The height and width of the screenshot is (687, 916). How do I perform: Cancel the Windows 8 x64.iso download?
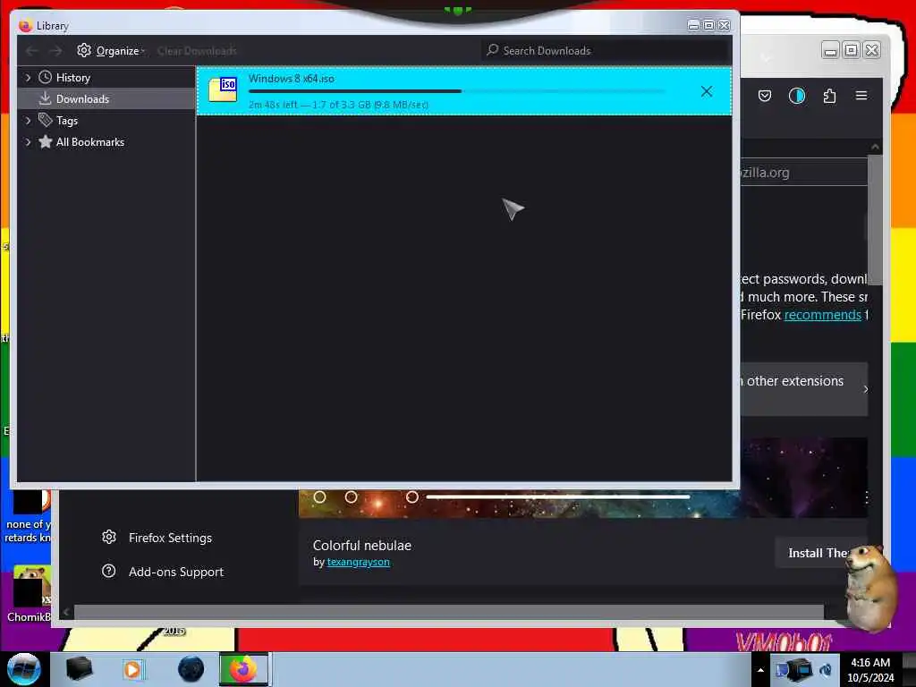click(707, 91)
